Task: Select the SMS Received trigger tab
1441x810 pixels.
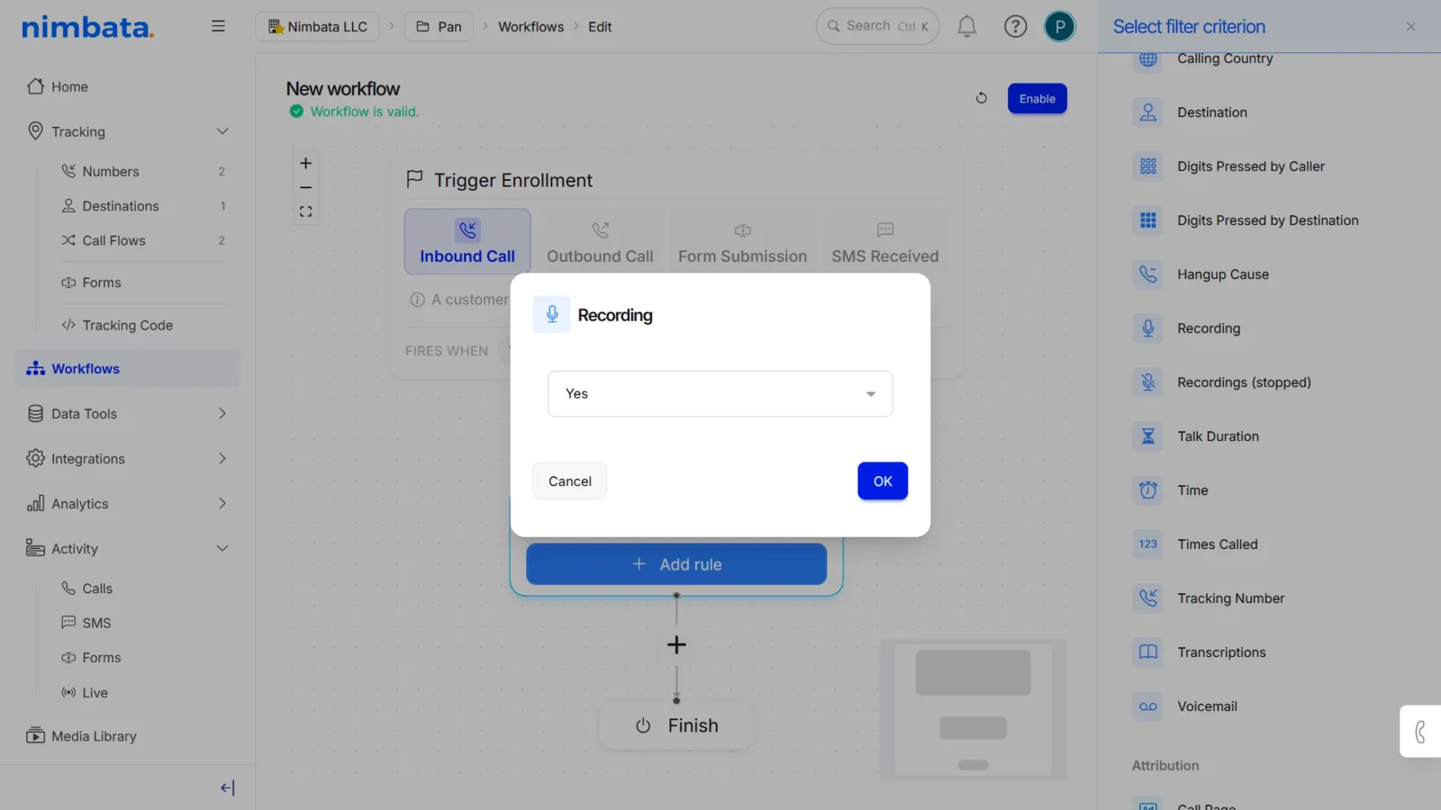Action: [885, 242]
